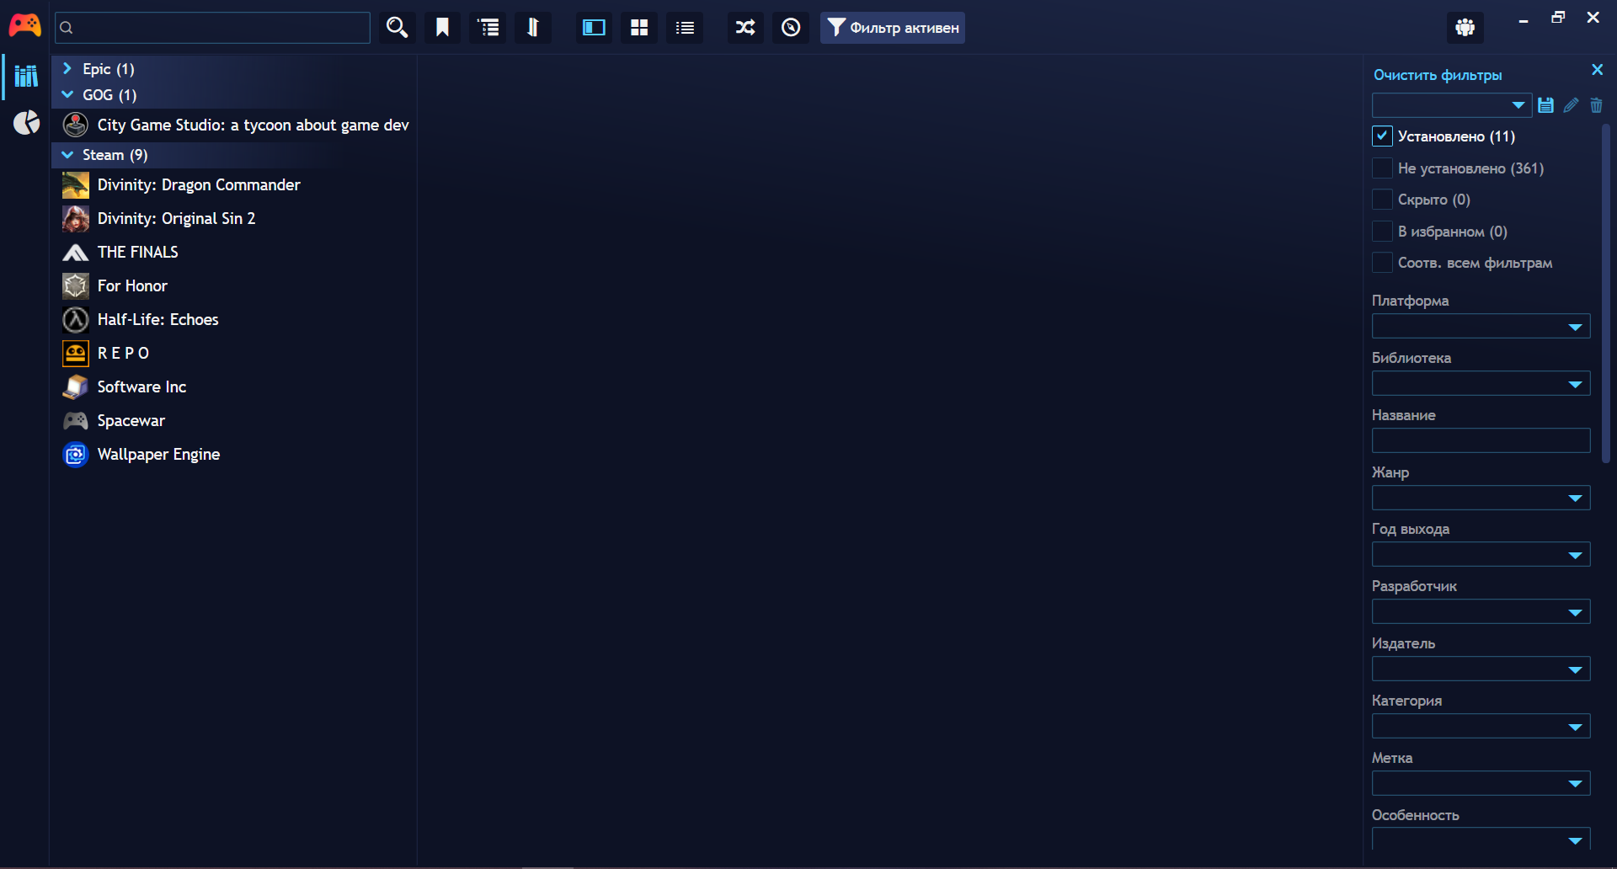This screenshot has height=869, width=1617.
Task: Check Соотв. всем фильтрам checkbox
Action: click(x=1382, y=263)
